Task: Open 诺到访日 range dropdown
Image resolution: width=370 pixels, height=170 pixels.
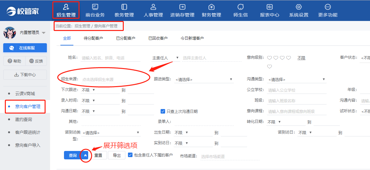Action: pos(305,133)
